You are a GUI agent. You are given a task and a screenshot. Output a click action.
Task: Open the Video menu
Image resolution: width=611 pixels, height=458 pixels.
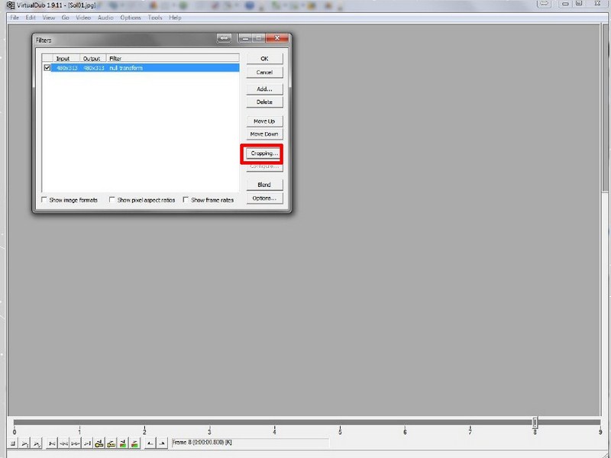click(83, 18)
